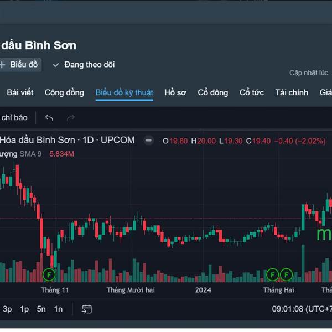Click the close price C19.40
Screen dimensions: 332x332
tap(258, 141)
